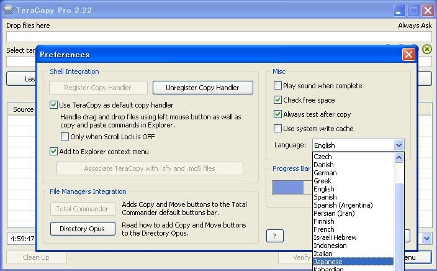Viewport: 437px width, 271px height.
Task: Click Associate TeraCopy with .sfv and .md5 files
Action: [150, 168]
